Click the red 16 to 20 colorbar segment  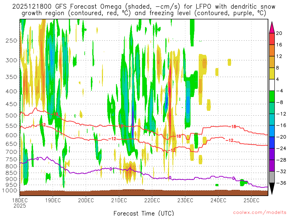pos(272,39)
